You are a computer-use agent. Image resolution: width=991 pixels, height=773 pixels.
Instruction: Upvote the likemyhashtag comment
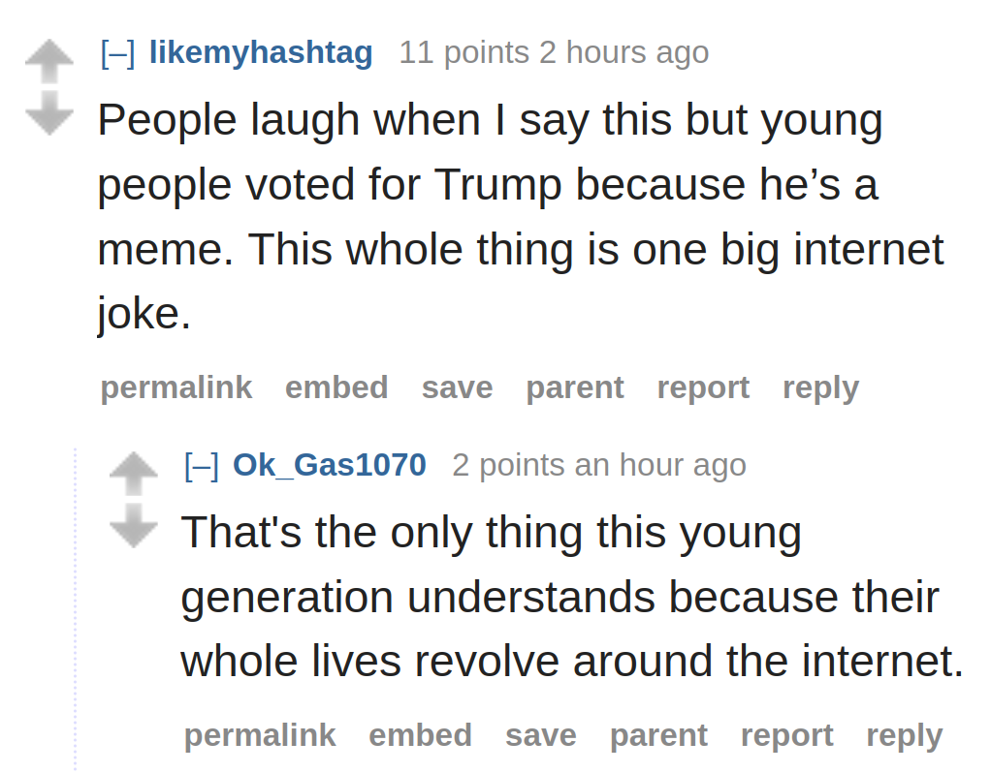point(49,61)
